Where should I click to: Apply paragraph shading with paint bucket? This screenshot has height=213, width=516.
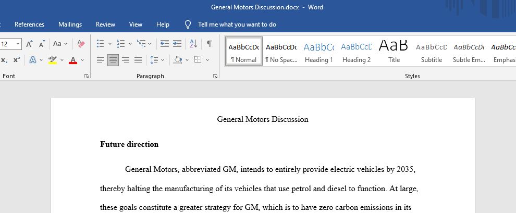(x=178, y=60)
